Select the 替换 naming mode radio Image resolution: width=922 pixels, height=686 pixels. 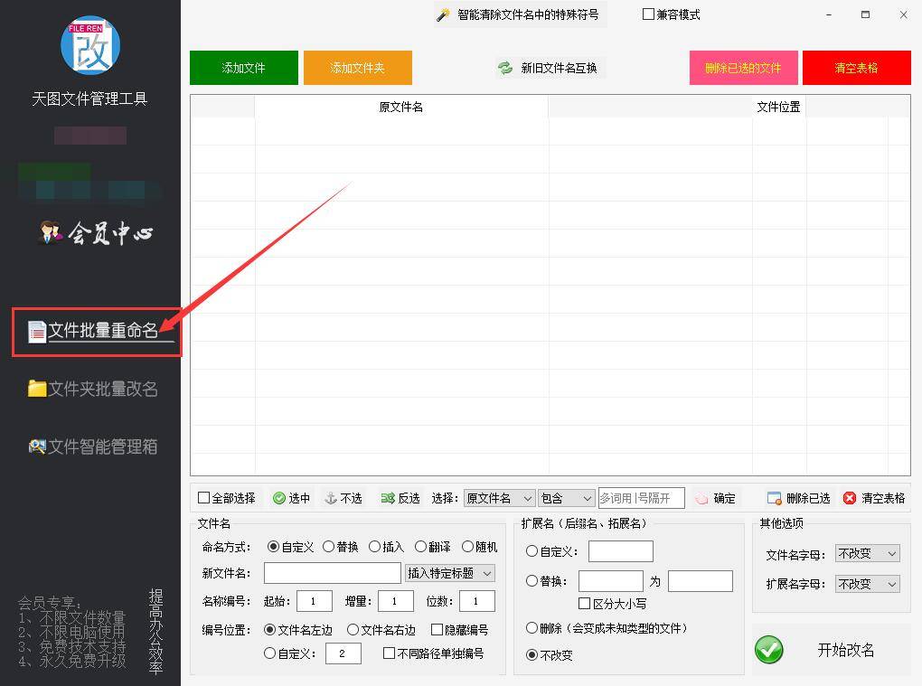pos(328,547)
